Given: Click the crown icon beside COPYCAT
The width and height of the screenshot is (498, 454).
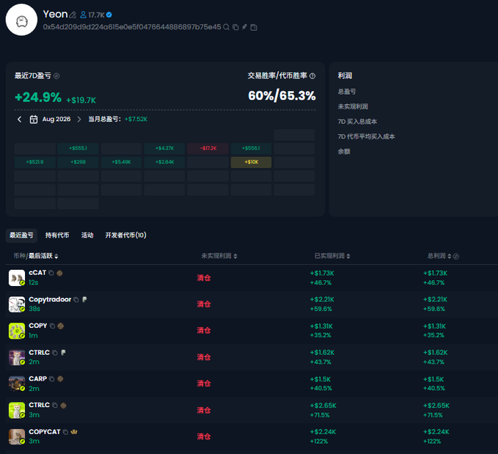Looking at the screenshot, I should pos(74,432).
